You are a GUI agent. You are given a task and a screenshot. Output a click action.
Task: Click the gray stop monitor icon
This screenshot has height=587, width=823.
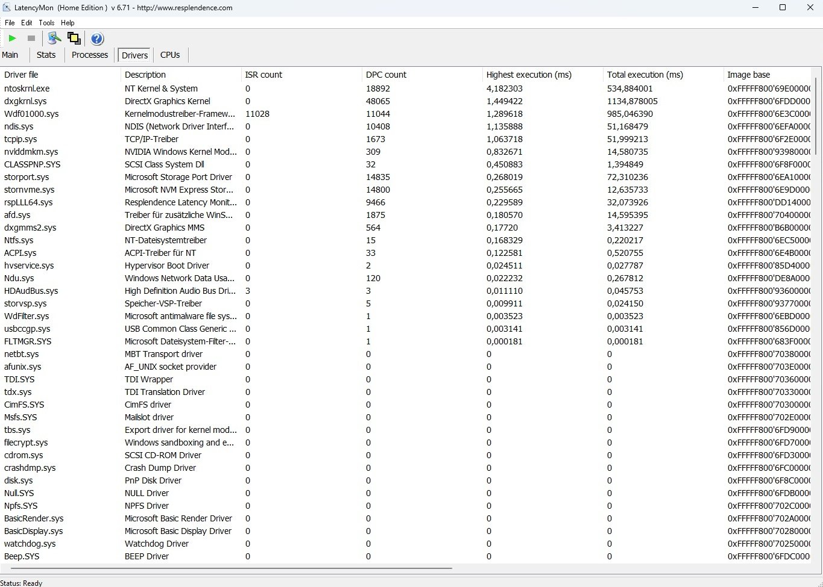pos(31,39)
